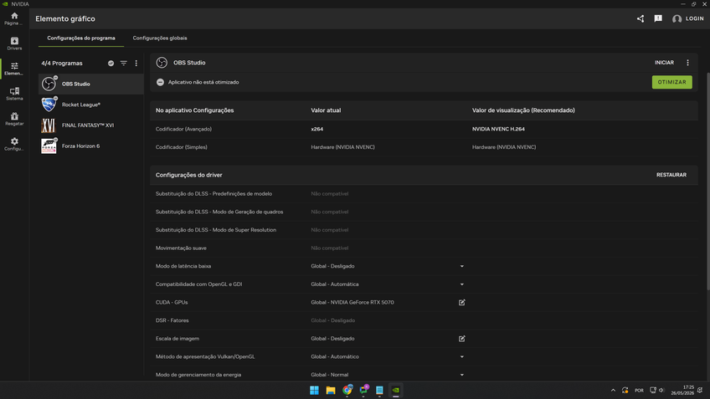Open programs list three-dot menu
This screenshot has width=710, height=399.
[136, 64]
